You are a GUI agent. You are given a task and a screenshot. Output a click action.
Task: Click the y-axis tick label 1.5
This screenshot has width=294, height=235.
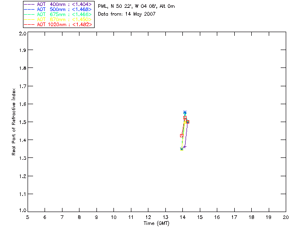click(23, 122)
